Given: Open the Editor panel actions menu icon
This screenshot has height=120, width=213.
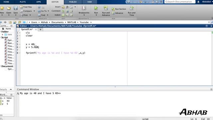Looking at the screenshot, I should tap(207, 26).
